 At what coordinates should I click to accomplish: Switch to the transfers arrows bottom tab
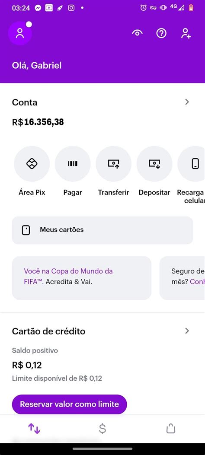click(34, 428)
